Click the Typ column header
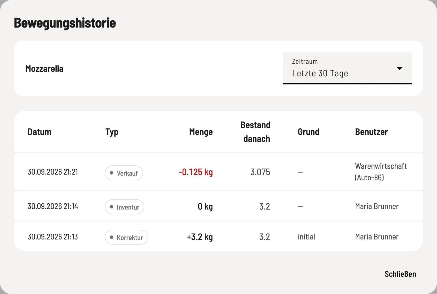 pyautogui.click(x=112, y=132)
